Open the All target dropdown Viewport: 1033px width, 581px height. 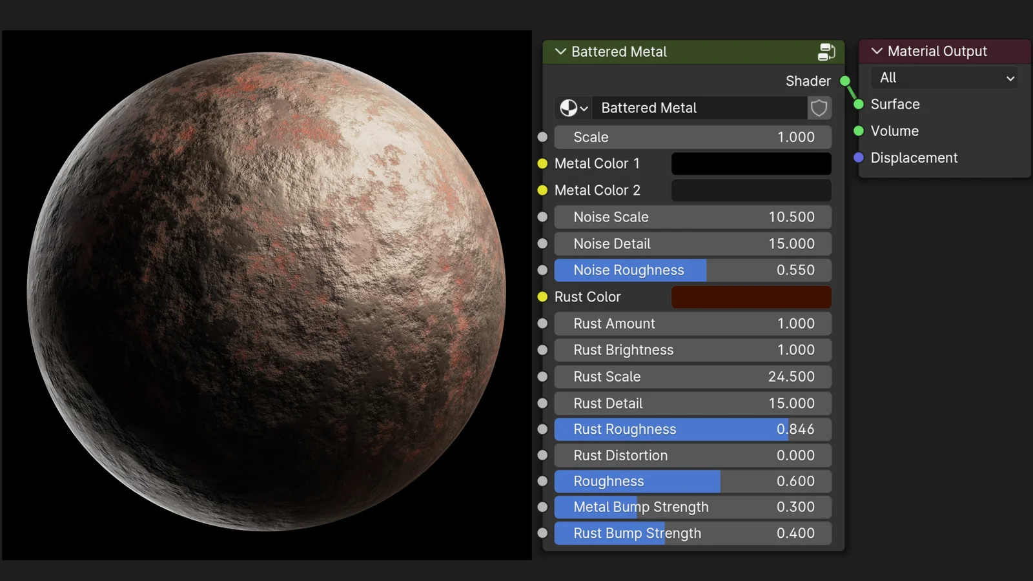pyautogui.click(x=945, y=78)
